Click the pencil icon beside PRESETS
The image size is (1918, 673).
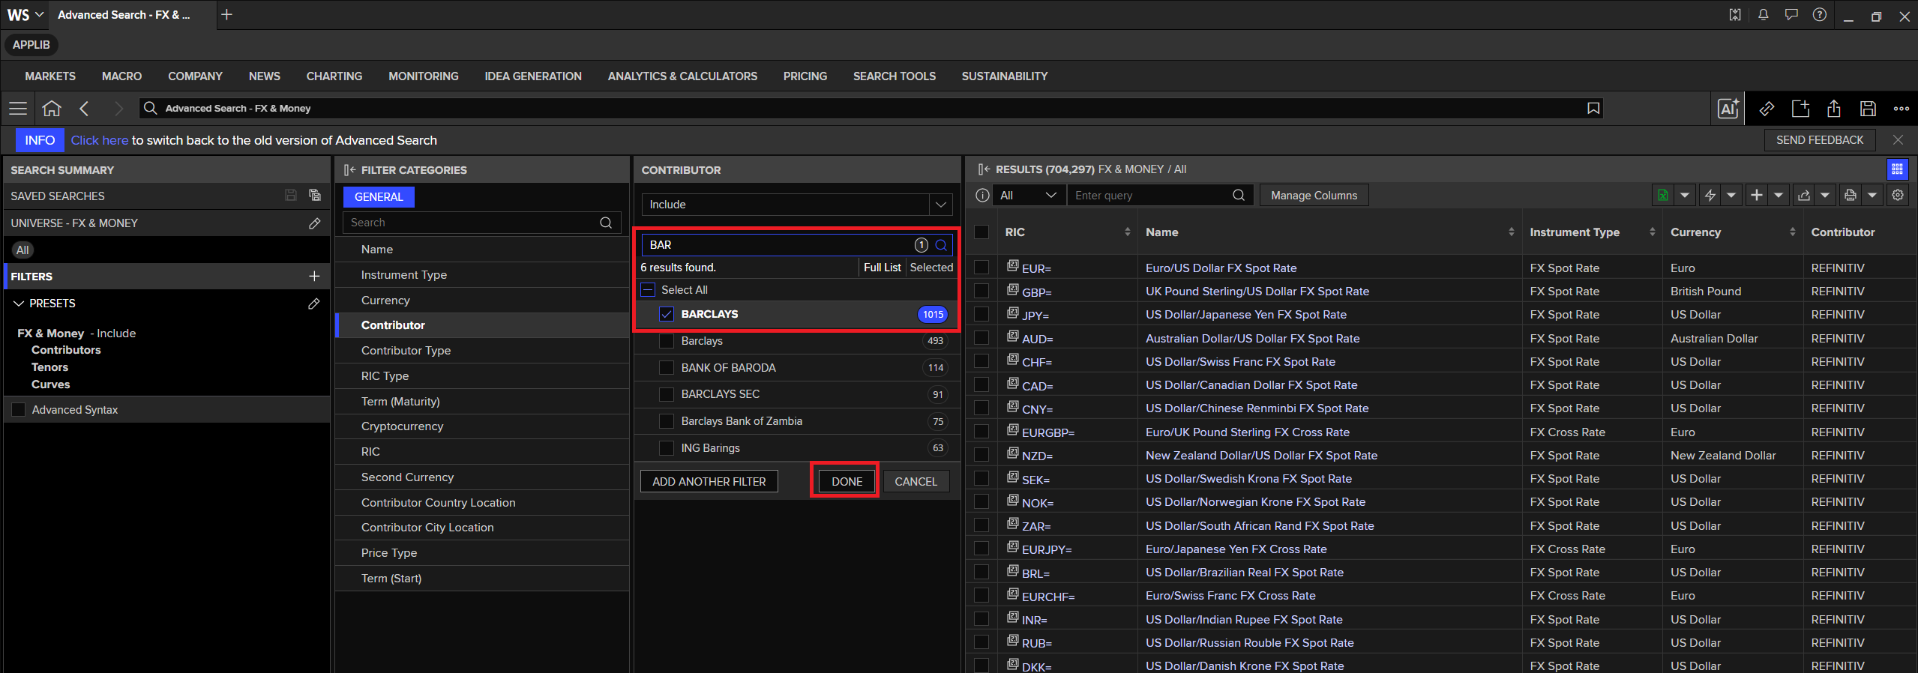tap(313, 304)
